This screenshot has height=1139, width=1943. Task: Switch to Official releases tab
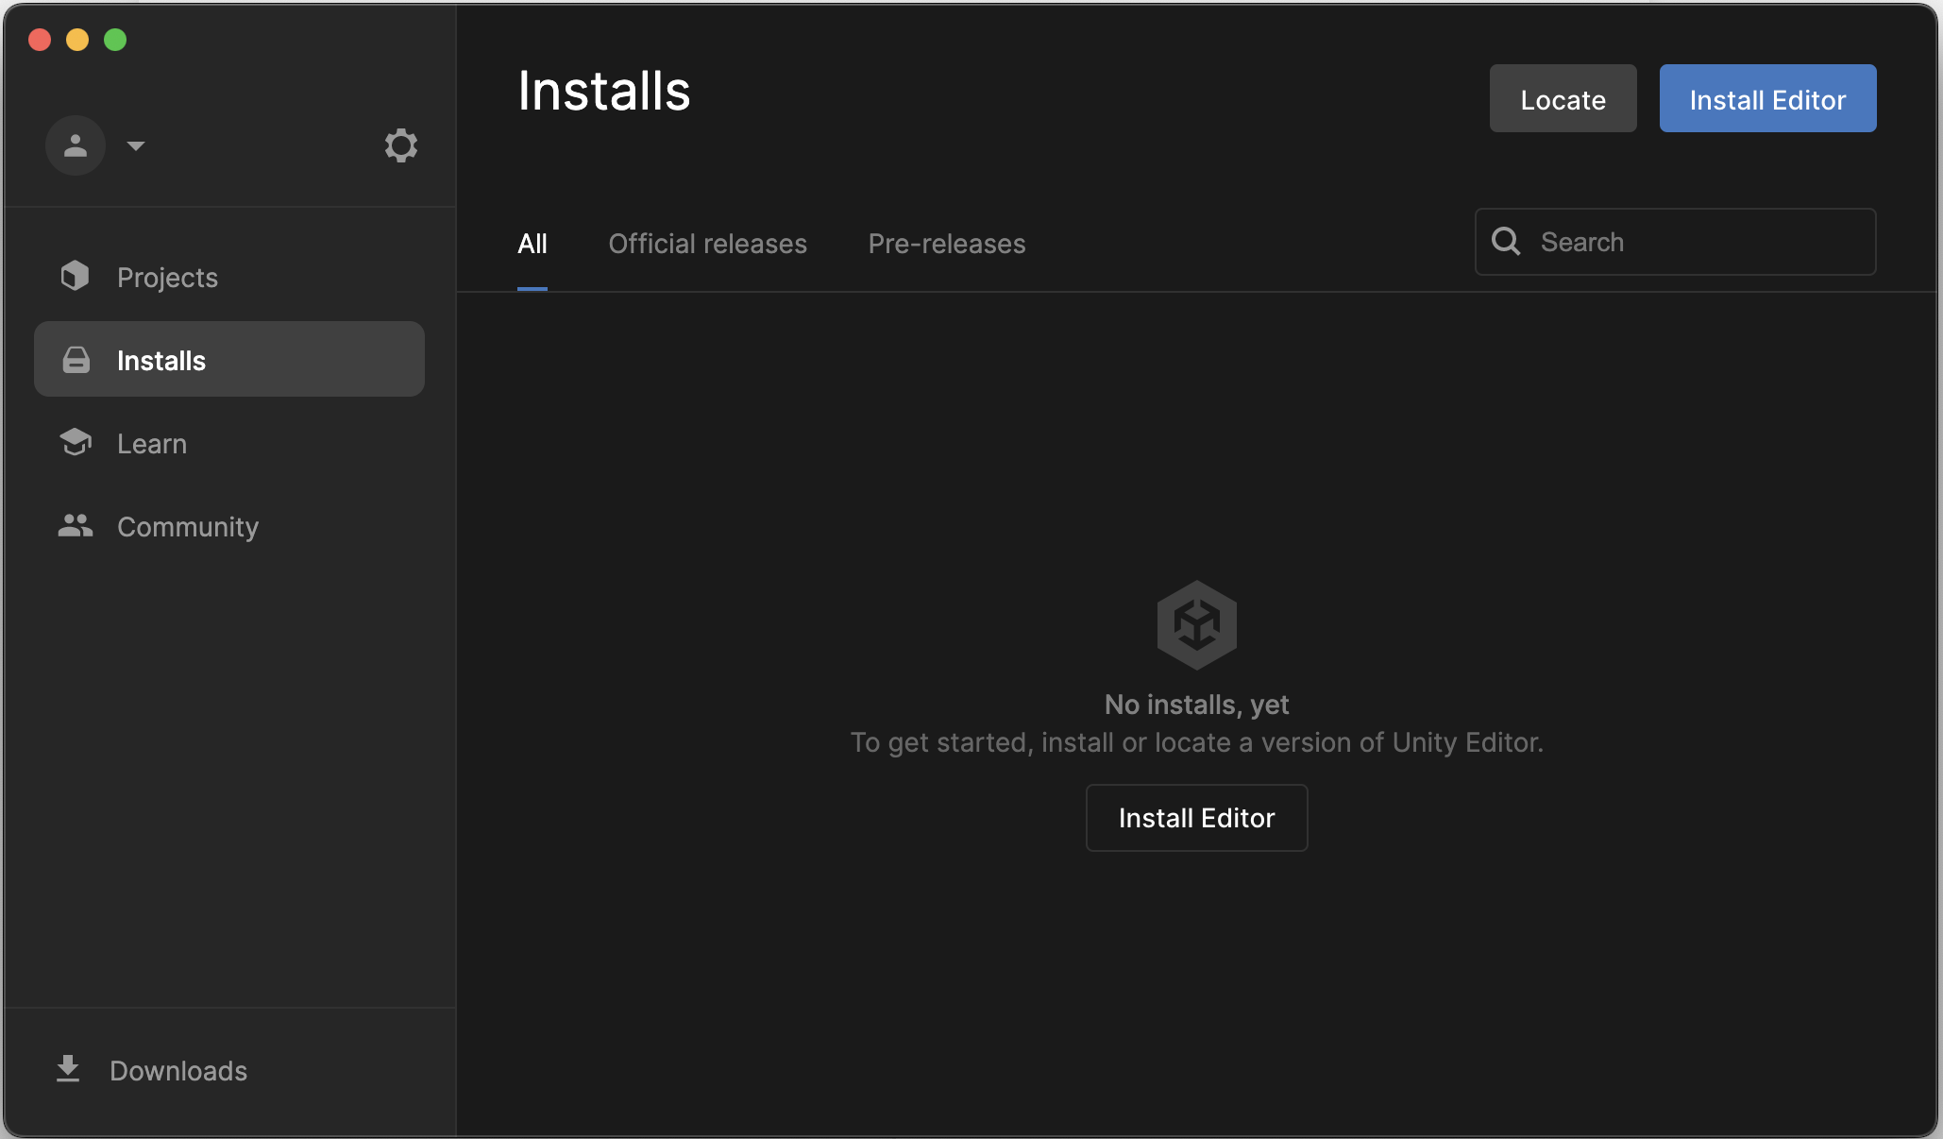(x=707, y=244)
